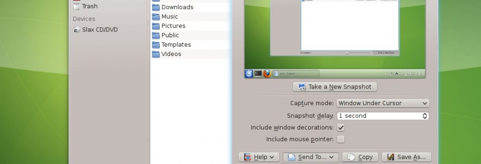
Task: Open the Help button menu
Action: 259,157
